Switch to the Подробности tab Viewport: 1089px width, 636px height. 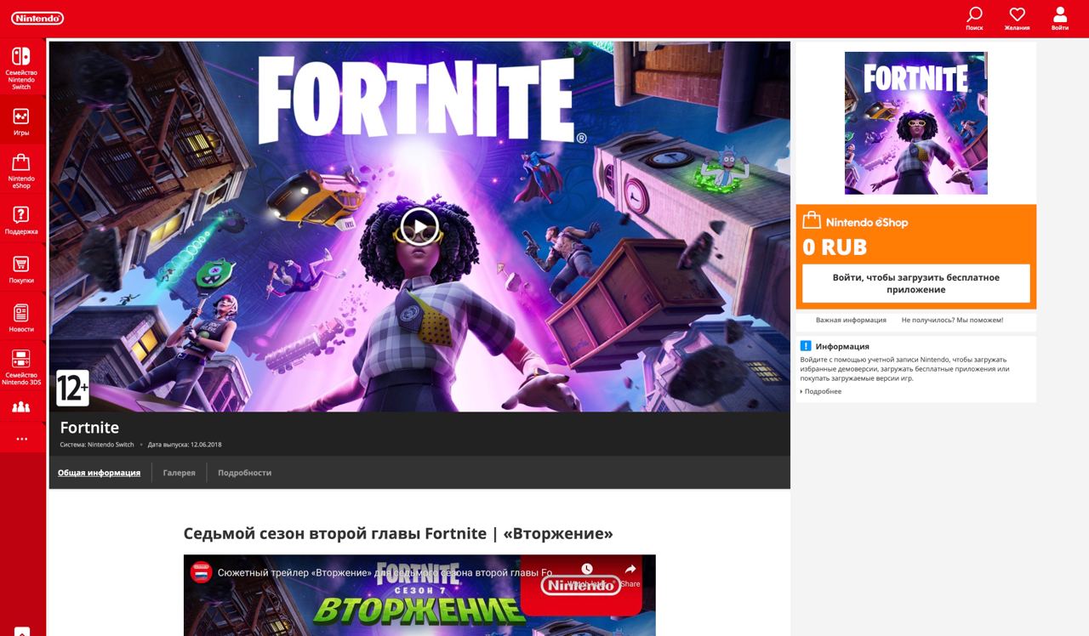tap(244, 473)
